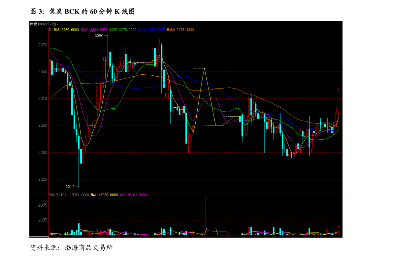Screen dimensions: 393x259
Task: Select the MA20:2276.2000 indicator label
Action: [123, 30]
